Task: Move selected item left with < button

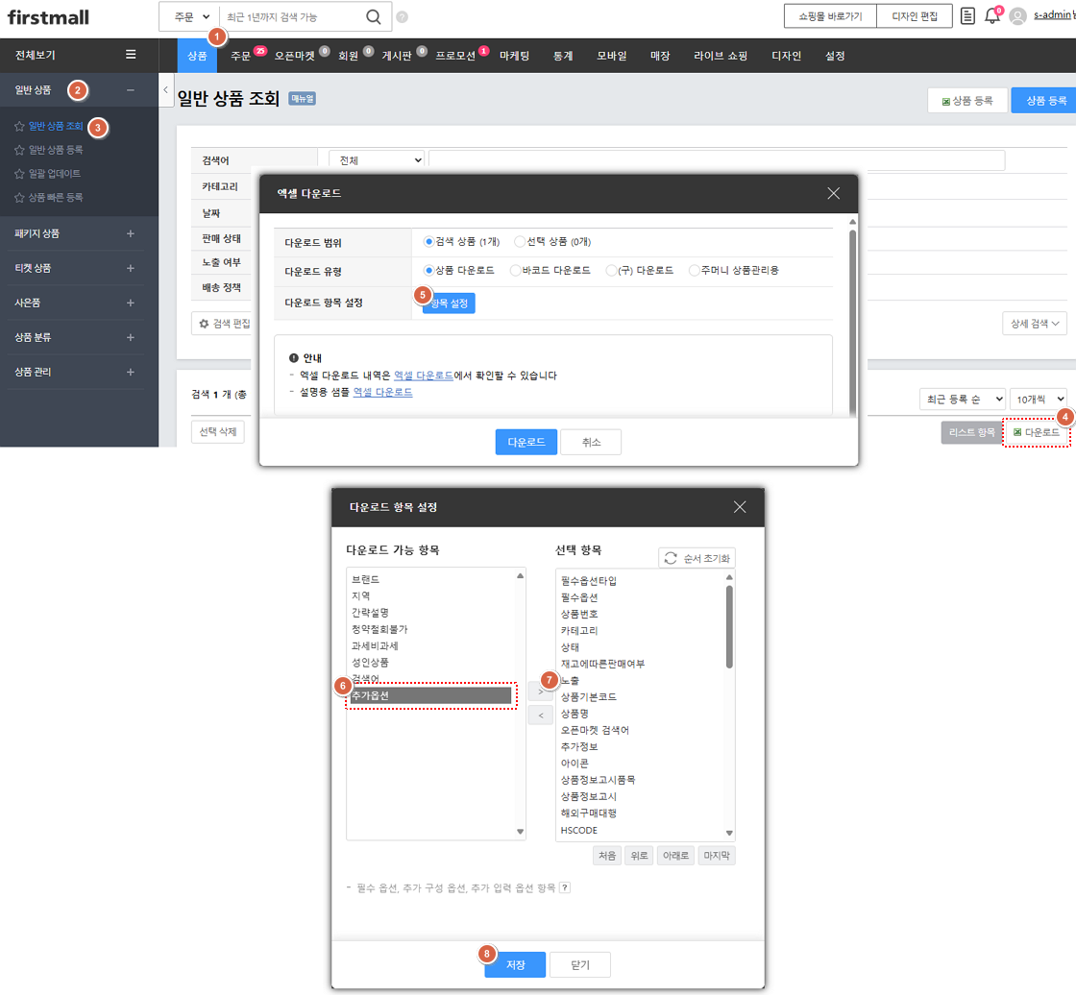Action: (541, 716)
